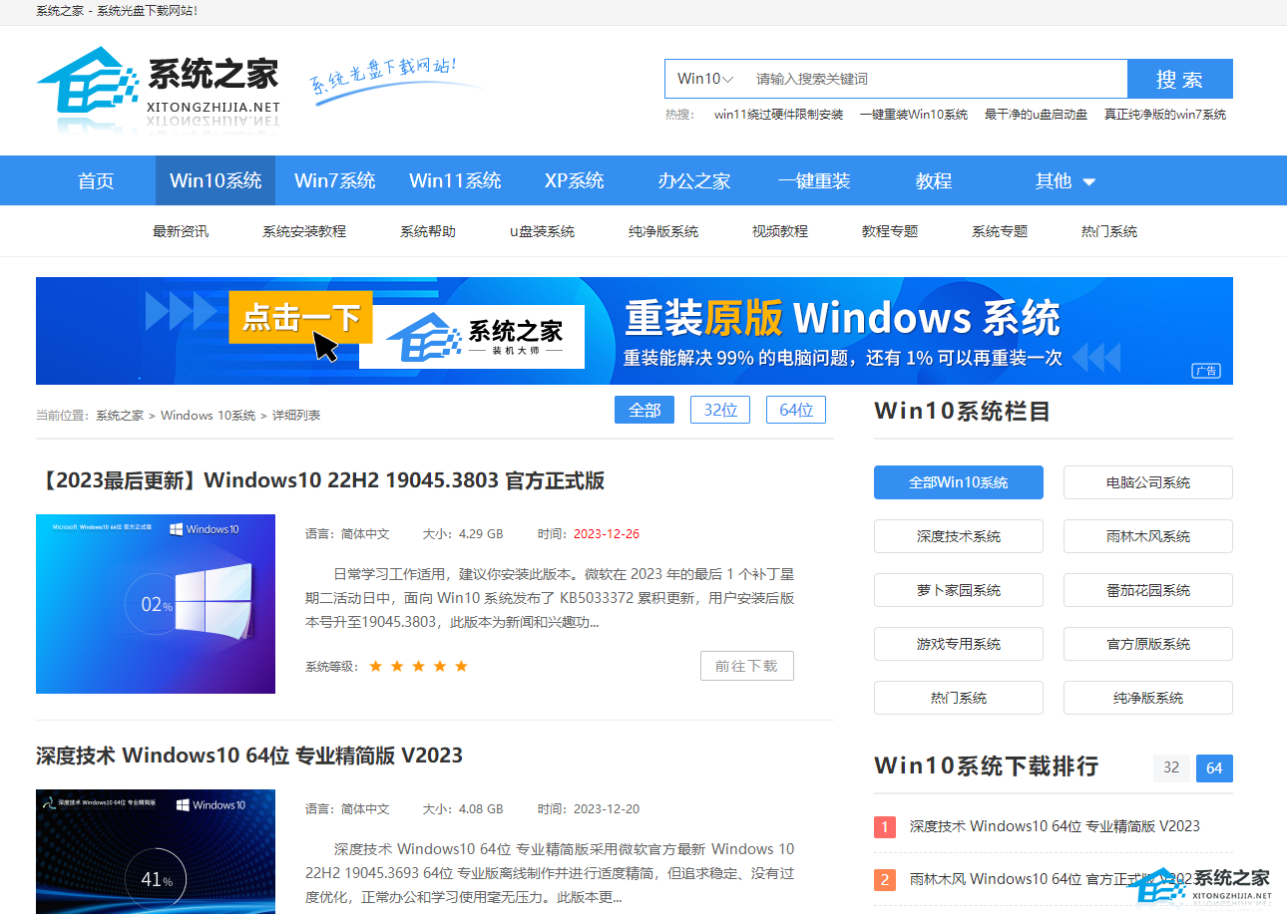The height and width of the screenshot is (914, 1287).
Task: Expand the 其他 navigation dropdown
Action: [x=1064, y=180]
